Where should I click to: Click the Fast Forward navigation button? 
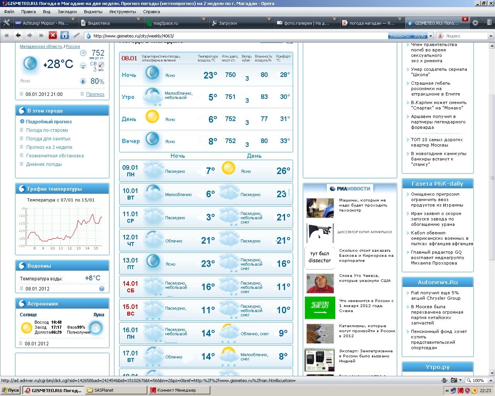click(41, 36)
